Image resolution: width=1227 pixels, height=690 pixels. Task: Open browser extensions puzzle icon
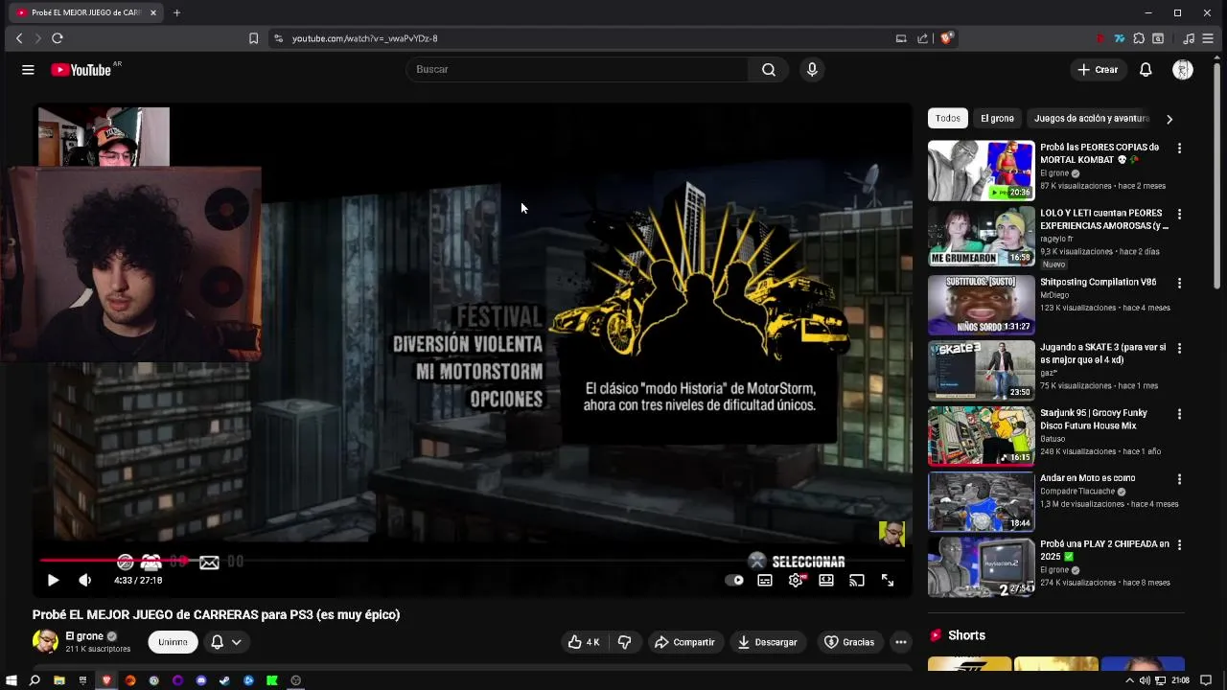point(1139,38)
